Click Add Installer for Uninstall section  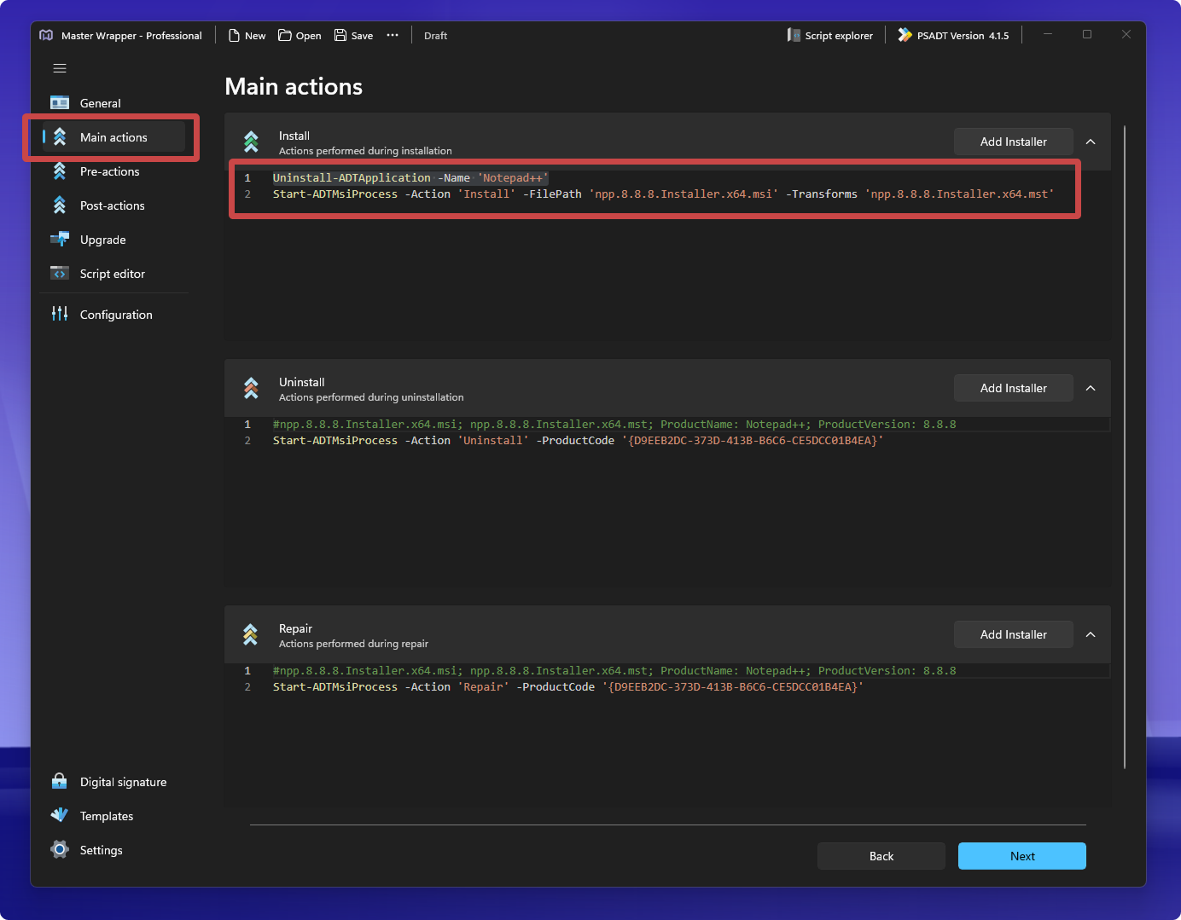(x=1013, y=388)
